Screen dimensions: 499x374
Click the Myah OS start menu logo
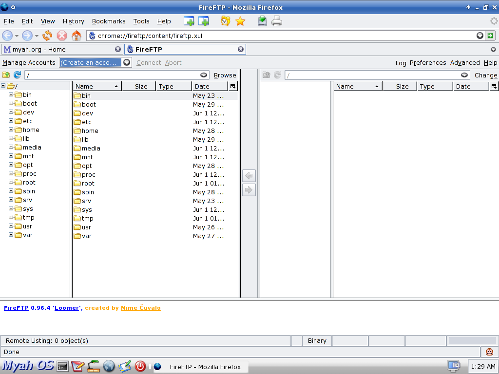[x=28, y=366]
